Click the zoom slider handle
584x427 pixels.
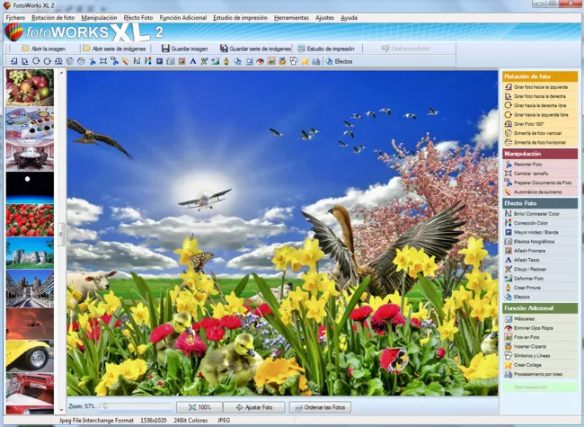(105, 406)
